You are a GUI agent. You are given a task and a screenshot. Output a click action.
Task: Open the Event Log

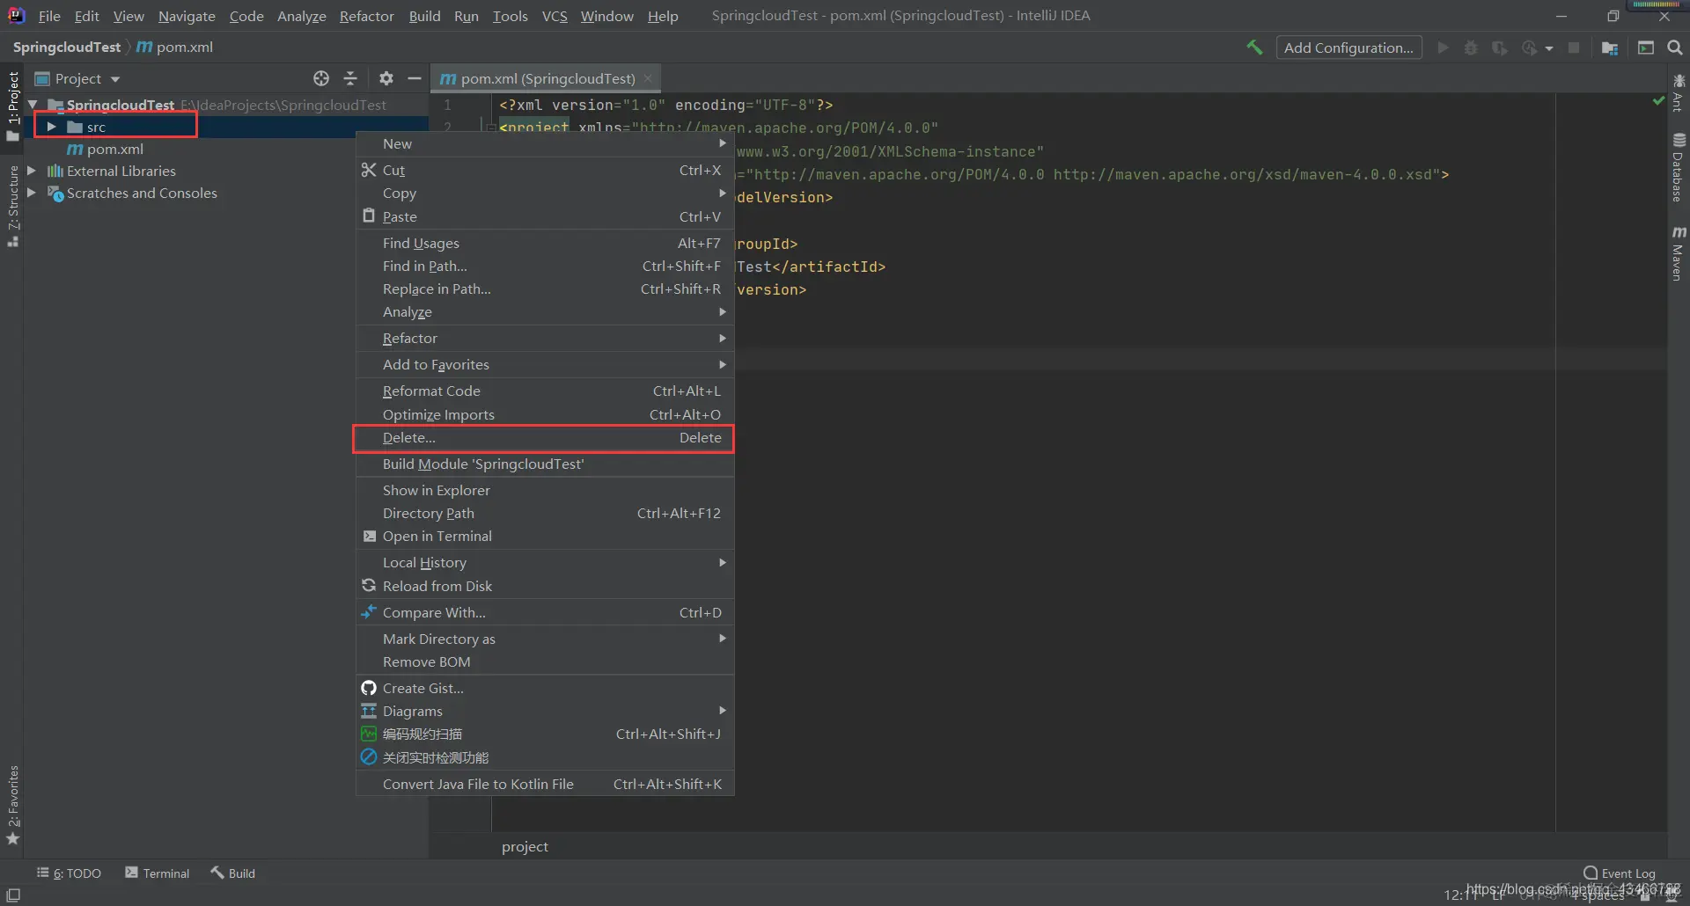(x=1620, y=873)
